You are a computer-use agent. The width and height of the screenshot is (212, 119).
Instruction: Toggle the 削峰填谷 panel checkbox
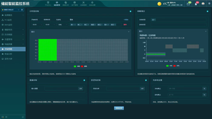point(207,12)
